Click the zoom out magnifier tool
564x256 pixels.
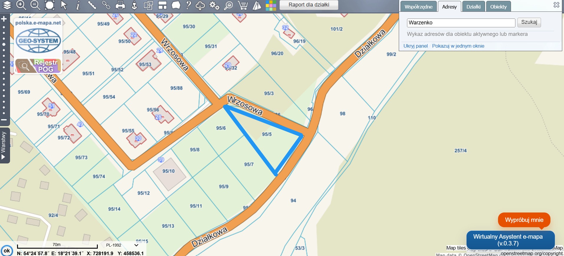click(x=35, y=5)
